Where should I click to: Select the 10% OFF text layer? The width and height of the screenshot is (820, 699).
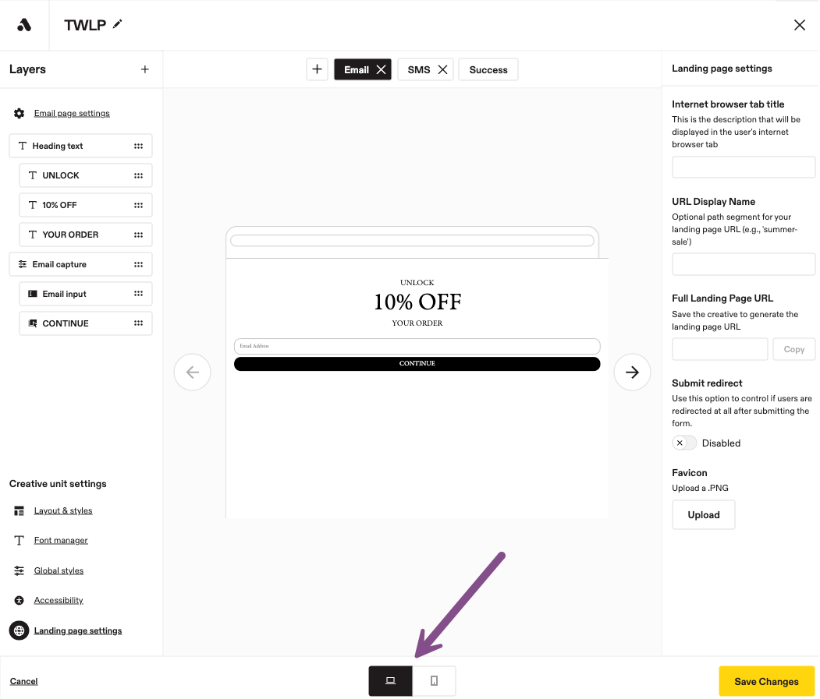tap(86, 205)
